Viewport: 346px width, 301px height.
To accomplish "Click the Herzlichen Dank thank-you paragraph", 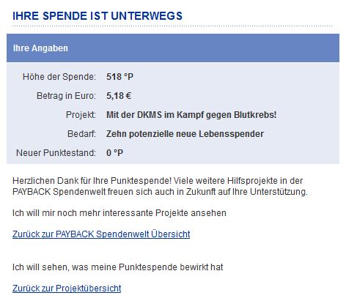I will pyautogui.click(x=160, y=186).
